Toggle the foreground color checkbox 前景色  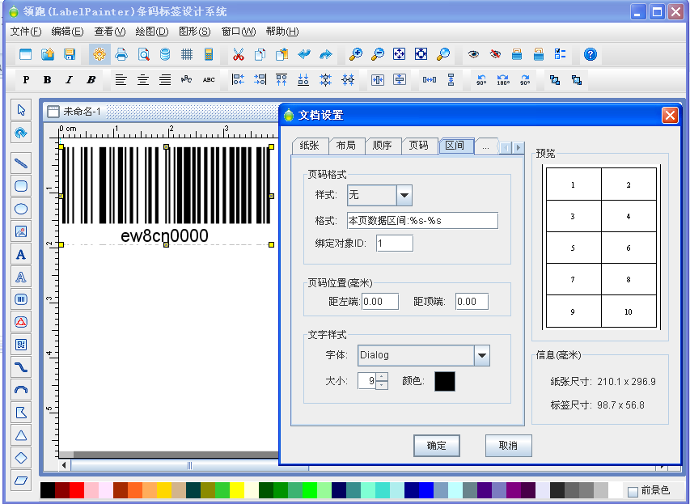coord(633,491)
